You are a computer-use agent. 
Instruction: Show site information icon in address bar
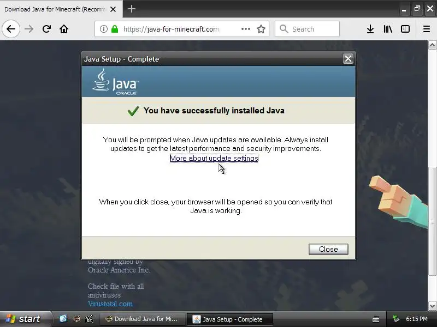(104, 29)
